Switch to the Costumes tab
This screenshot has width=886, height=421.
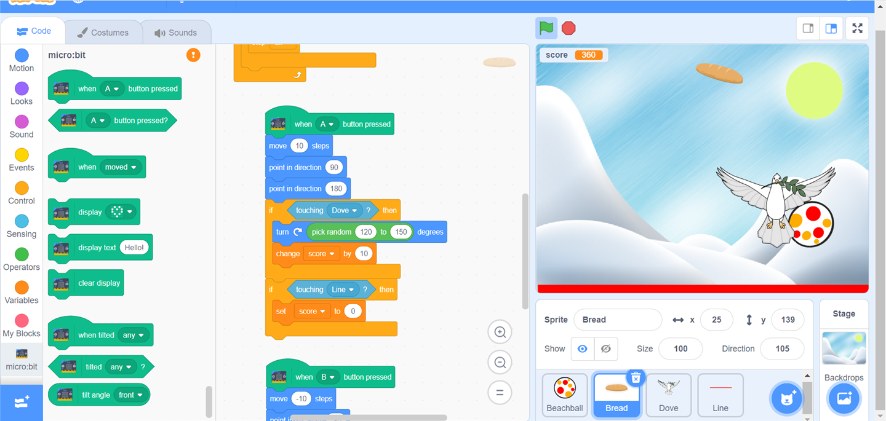[x=103, y=33]
